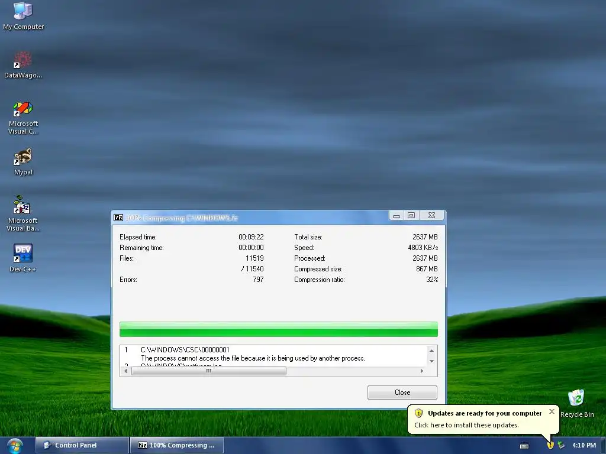Click the compression ratio value 32%
The image size is (606, 454).
click(x=432, y=280)
